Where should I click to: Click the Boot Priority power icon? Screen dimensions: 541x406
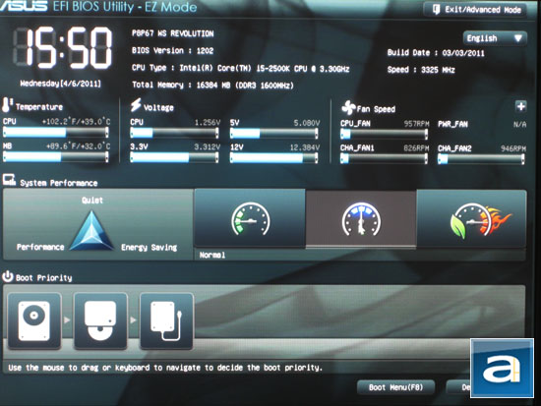click(x=8, y=276)
